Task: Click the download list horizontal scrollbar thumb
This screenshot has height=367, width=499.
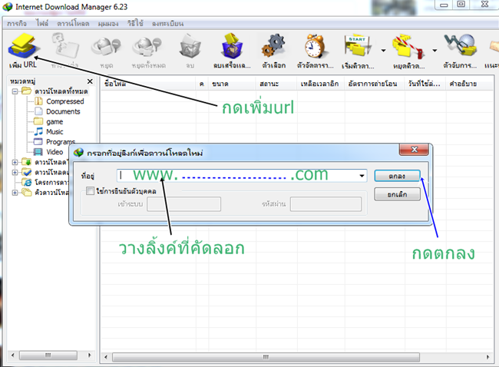Action: 266,357
